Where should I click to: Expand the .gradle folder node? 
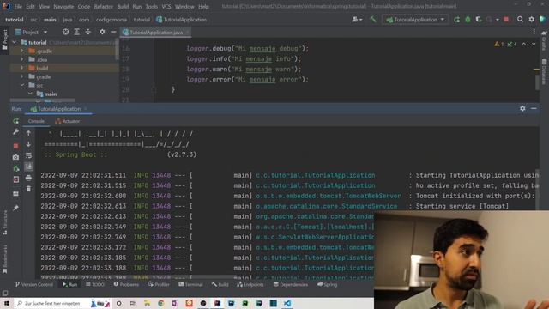[x=21, y=51]
